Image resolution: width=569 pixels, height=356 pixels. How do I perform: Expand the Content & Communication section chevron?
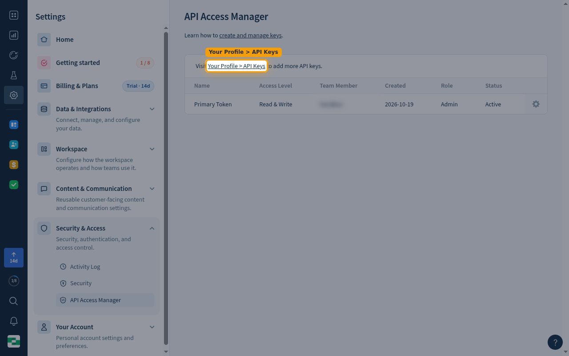(152, 189)
